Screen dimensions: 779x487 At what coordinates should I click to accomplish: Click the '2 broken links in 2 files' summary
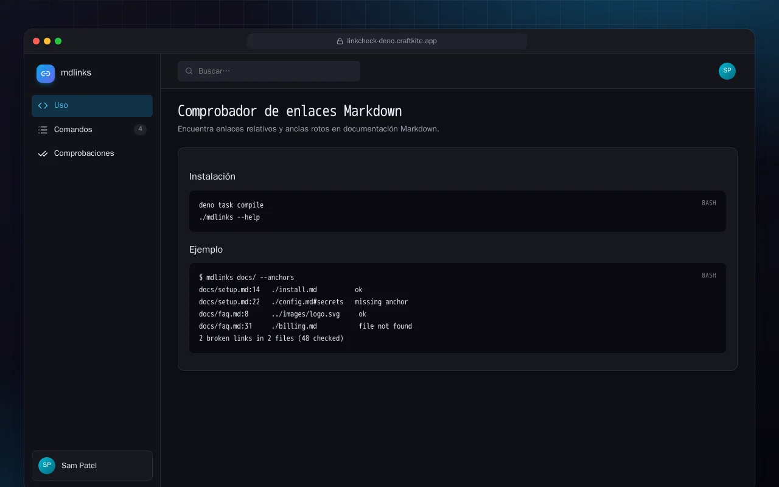pyautogui.click(x=271, y=338)
